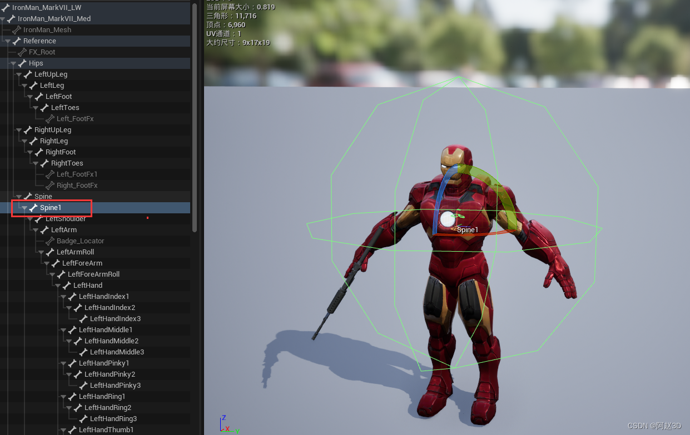Viewport: 690px width, 435px height.
Task: Click the bone icon beside IronMan_Mesh
Action: click(17, 30)
